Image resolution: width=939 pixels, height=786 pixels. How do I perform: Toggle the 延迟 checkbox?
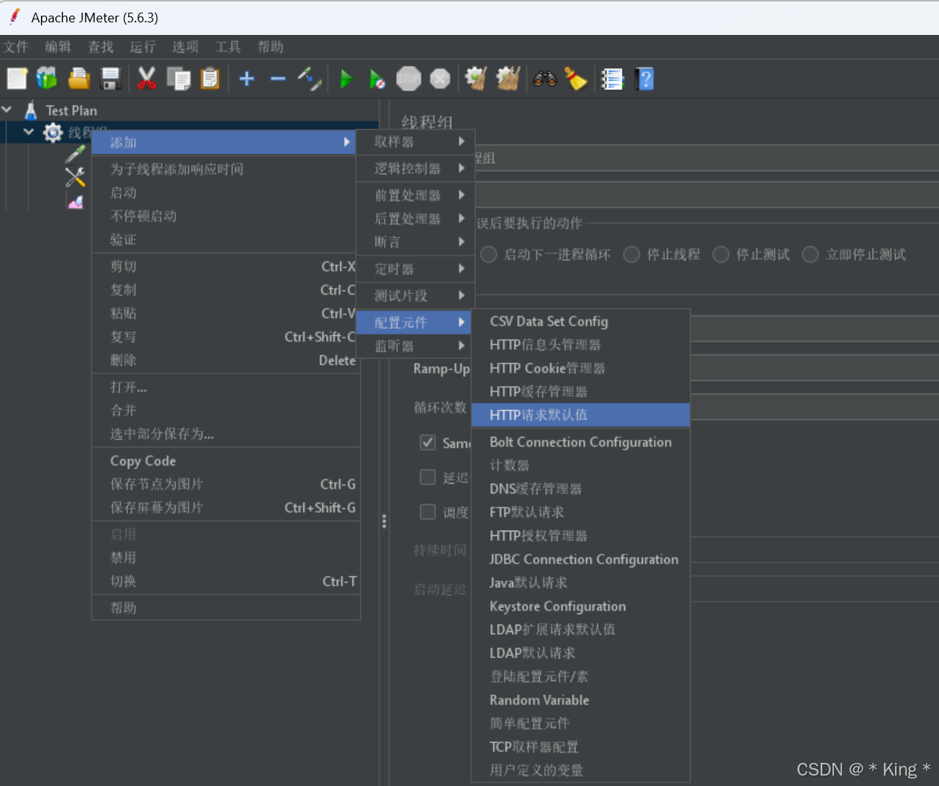[x=427, y=477]
